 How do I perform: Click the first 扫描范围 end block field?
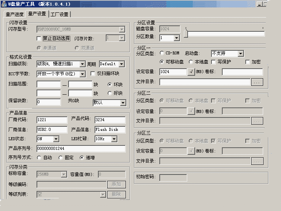80,84
